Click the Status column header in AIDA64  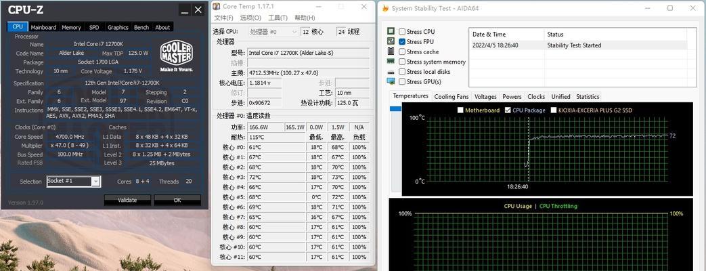click(616, 35)
